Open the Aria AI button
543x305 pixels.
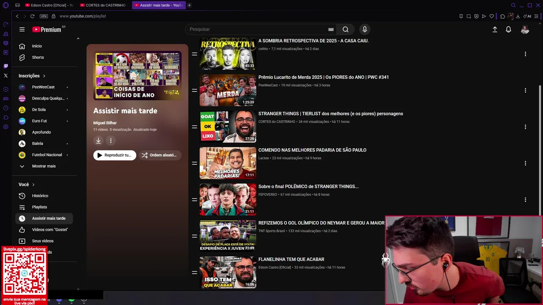click(527, 16)
